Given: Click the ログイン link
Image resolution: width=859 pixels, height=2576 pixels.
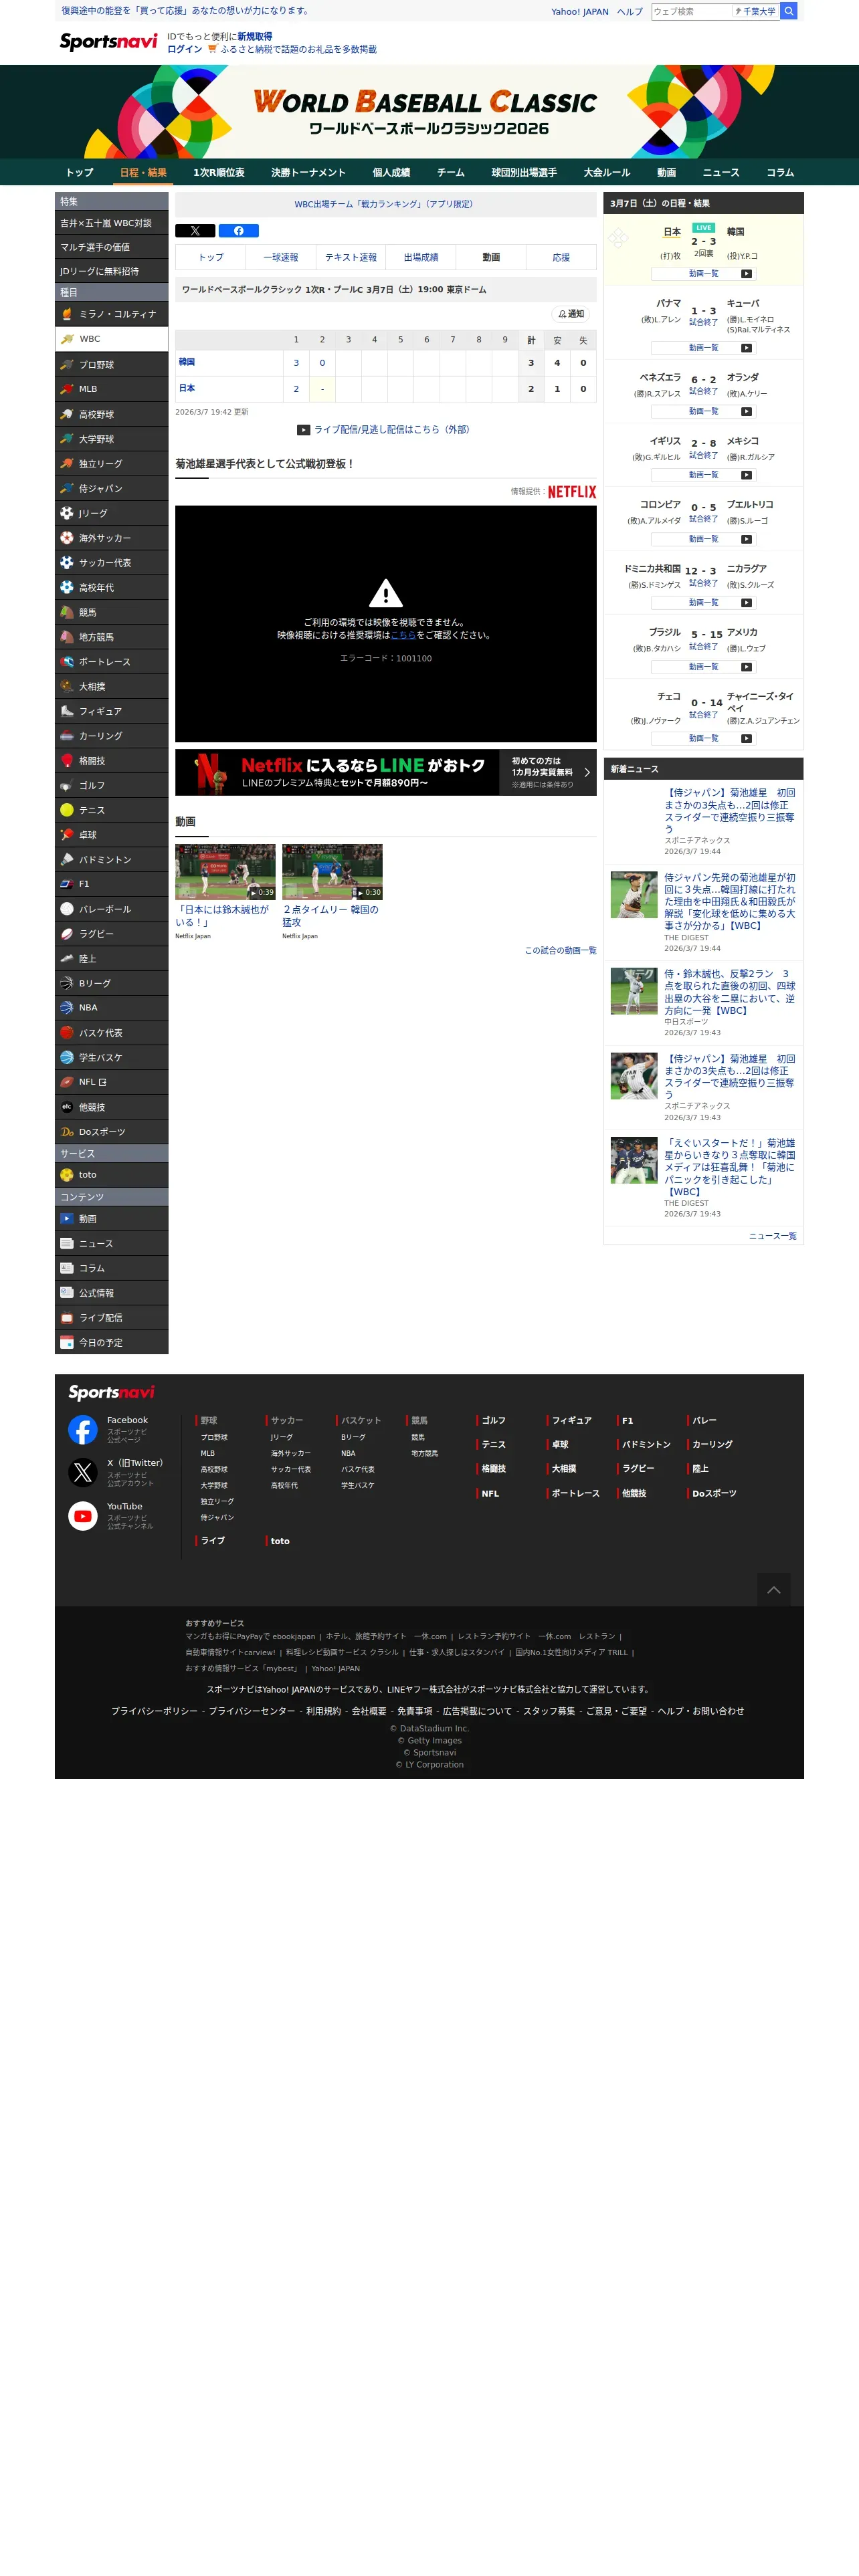Looking at the screenshot, I should 184,49.
